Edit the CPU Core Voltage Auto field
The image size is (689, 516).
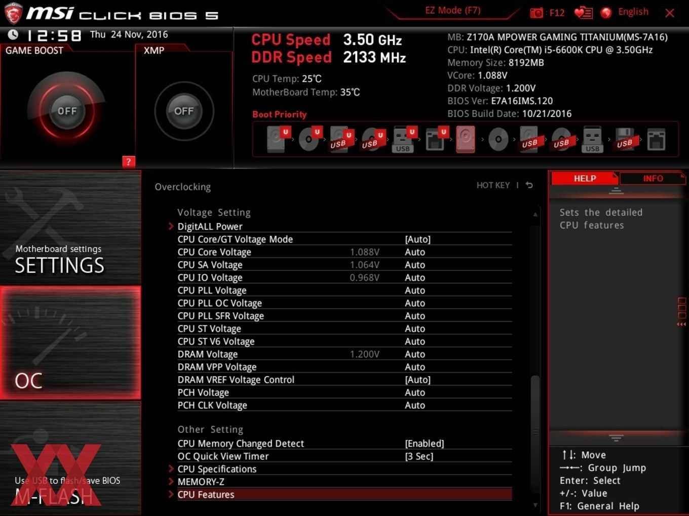pos(415,252)
